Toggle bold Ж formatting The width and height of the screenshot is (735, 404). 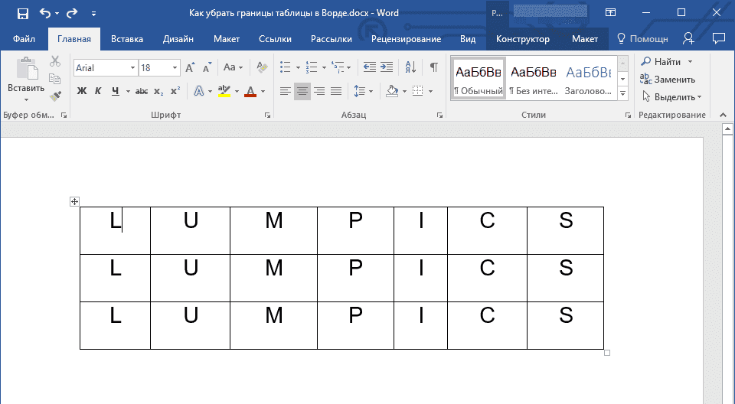point(82,92)
